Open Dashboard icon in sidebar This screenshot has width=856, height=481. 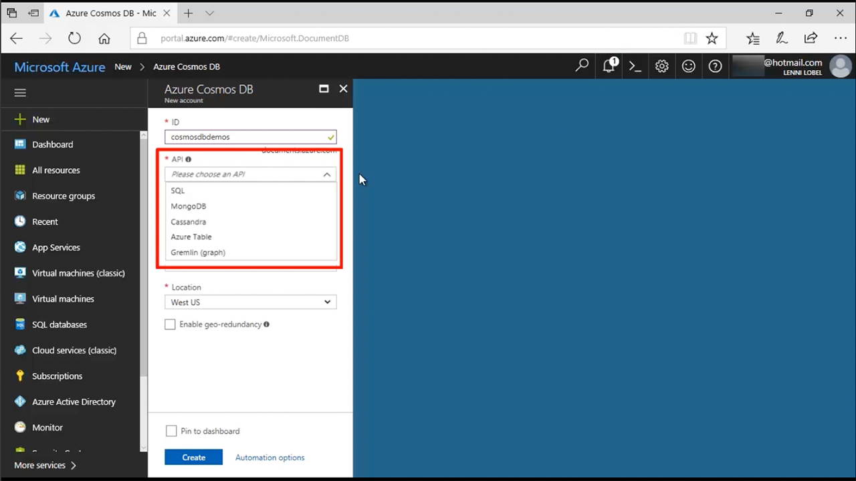point(20,144)
